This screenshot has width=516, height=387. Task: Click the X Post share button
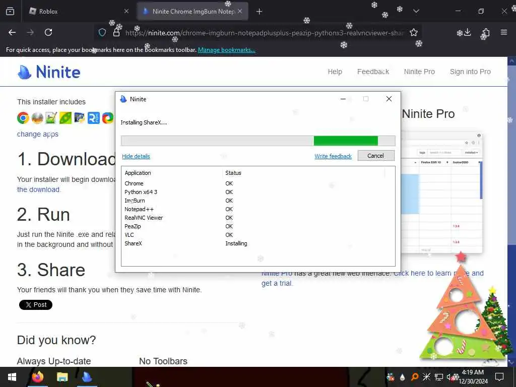[36, 305]
